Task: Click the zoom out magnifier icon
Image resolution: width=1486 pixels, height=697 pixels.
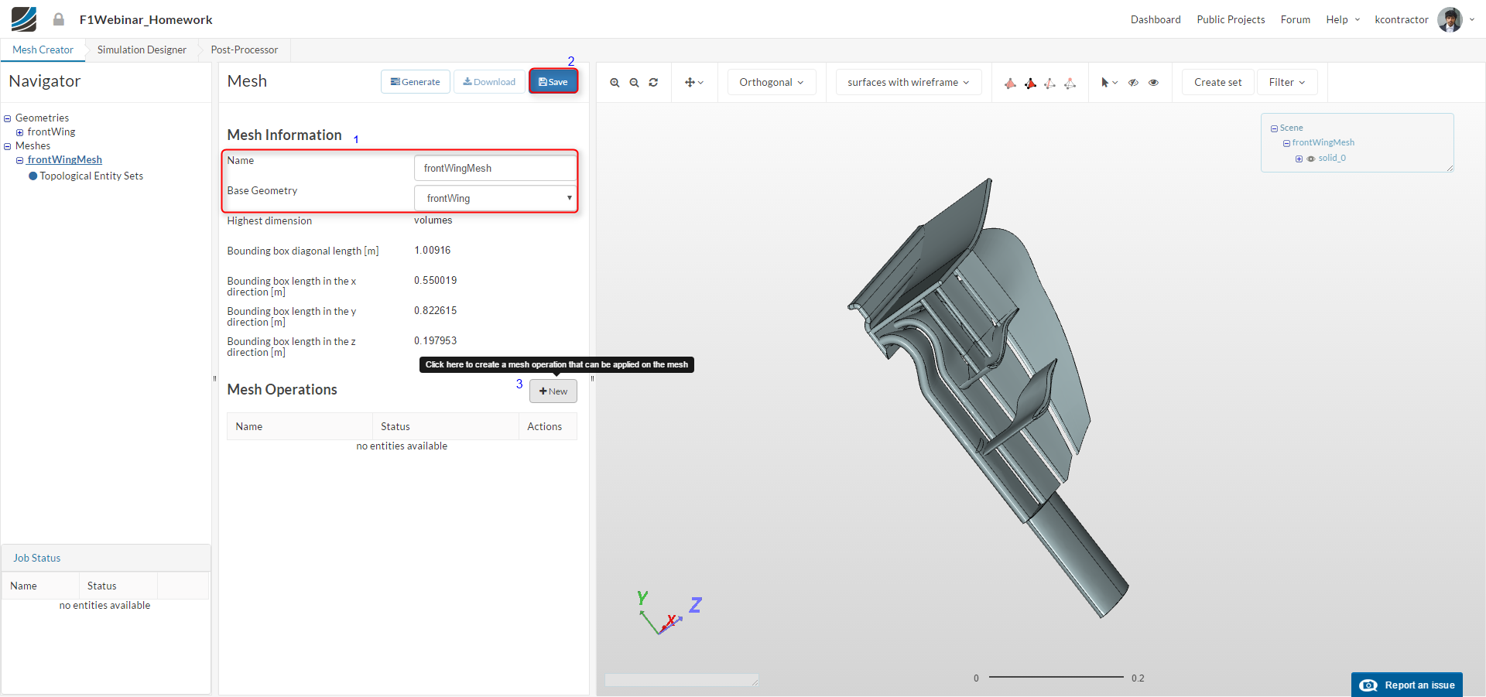Action: point(634,83)
